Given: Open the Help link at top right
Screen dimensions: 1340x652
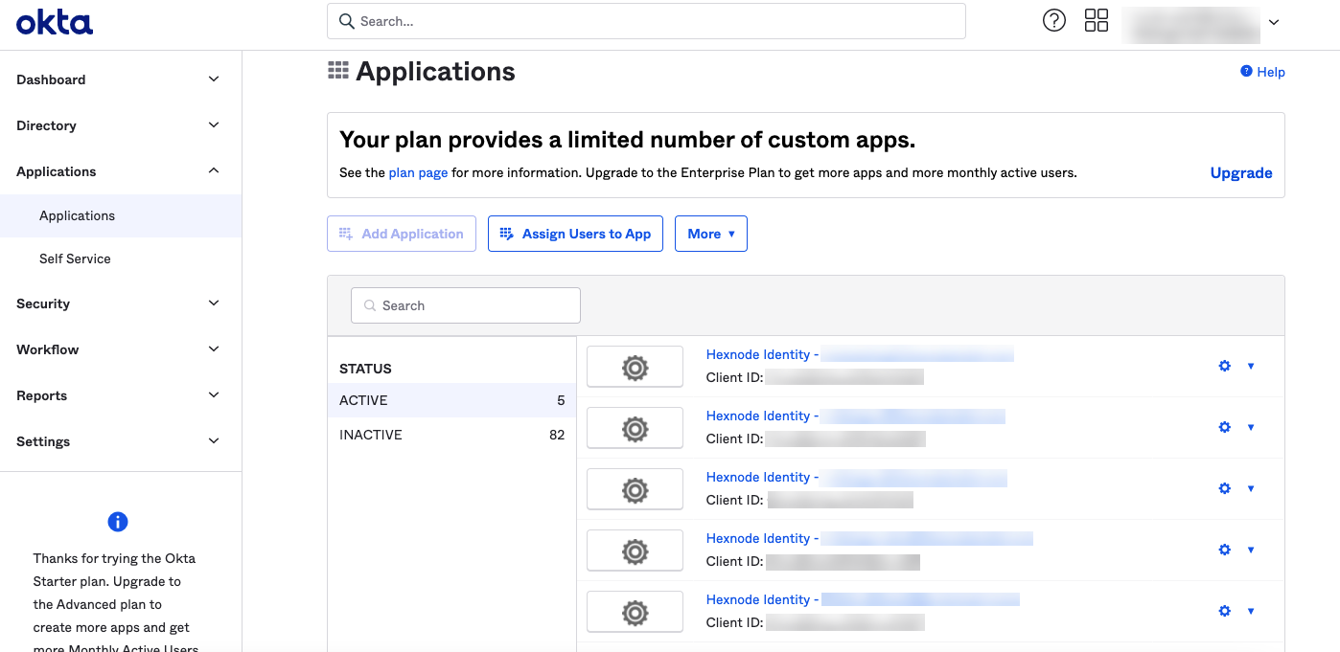Looking at the screenshot, I should click(x=1262, y=72).
